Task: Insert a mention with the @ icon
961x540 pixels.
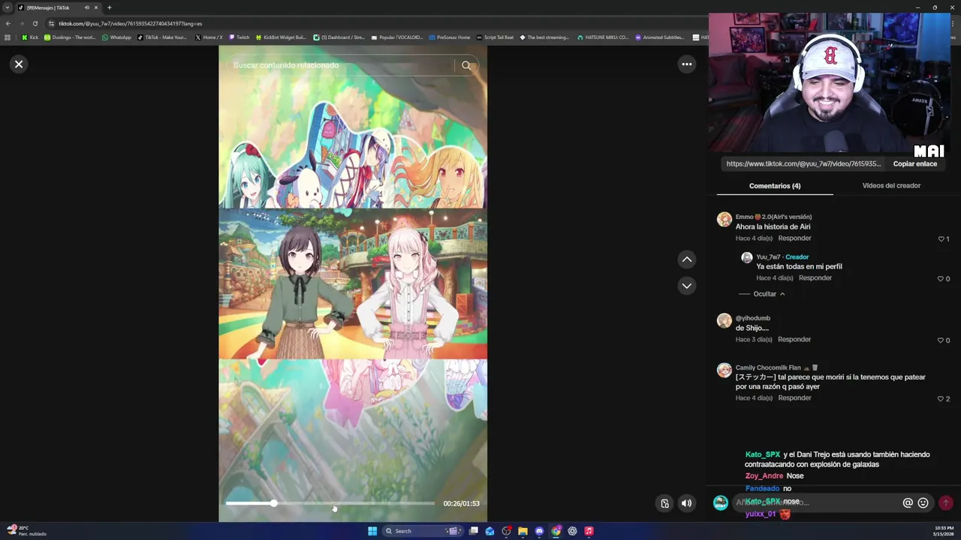Action: point(908,503)
